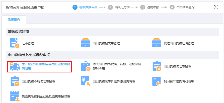Click the 视同自产进货明细清单 arrow icon
The image size is (224, 103).
click(x=157, y=81)
